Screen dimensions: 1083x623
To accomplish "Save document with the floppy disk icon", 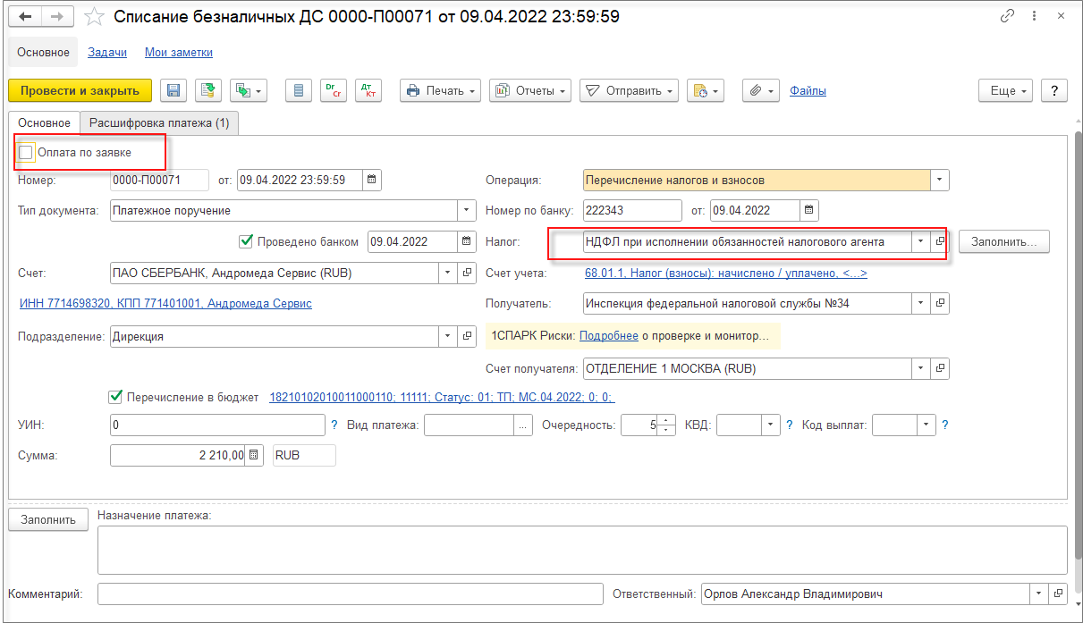I will [173, 90].
